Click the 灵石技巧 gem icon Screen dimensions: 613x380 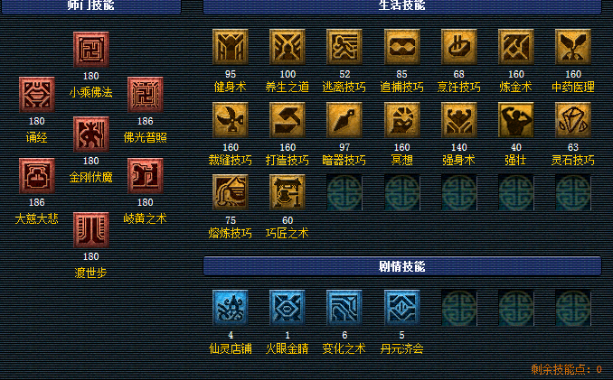(x=572, y=120)
